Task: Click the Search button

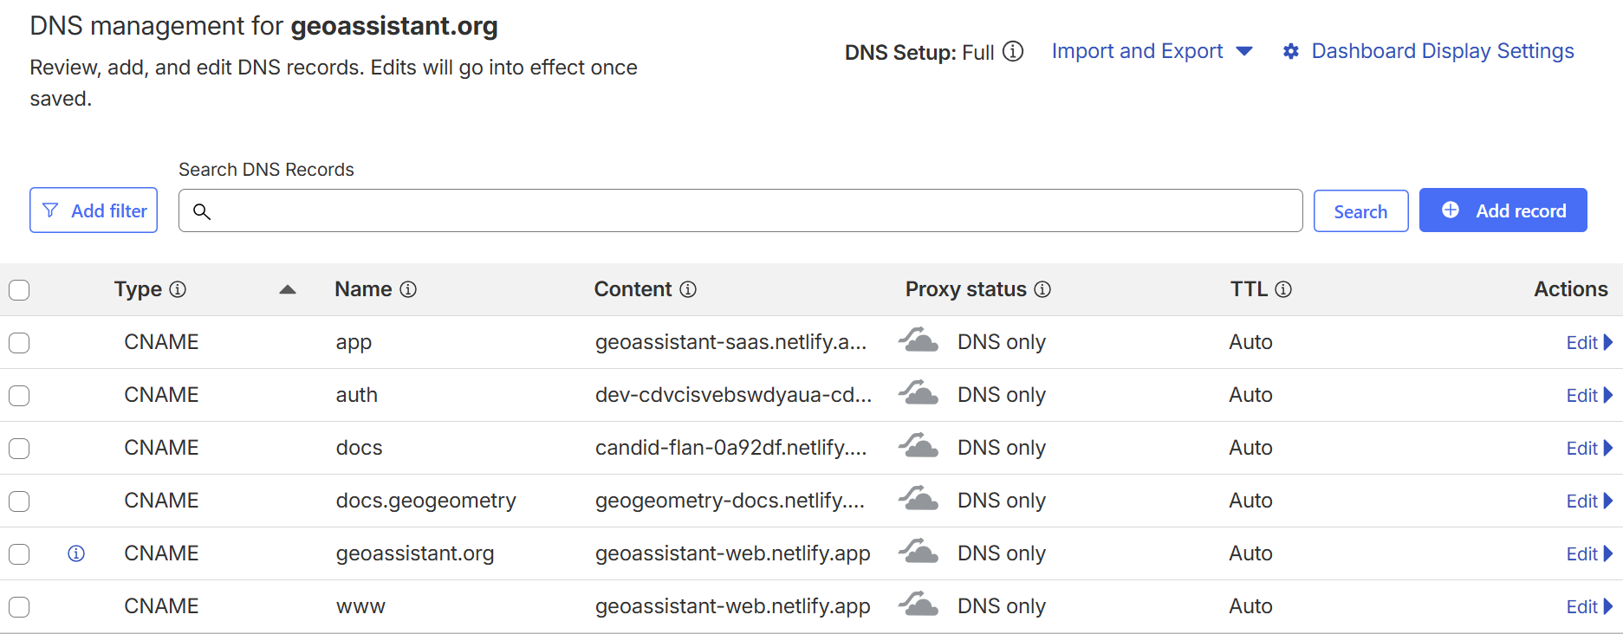Action: pyautogui.click(x=1360, y=211)
